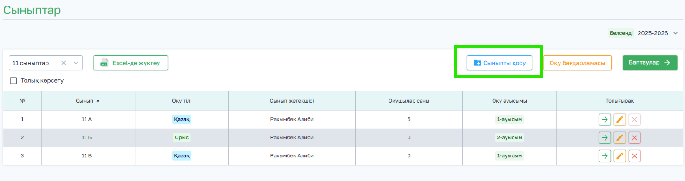Expand the 11 сыныптар dropdown chevron

pos(76,63)
